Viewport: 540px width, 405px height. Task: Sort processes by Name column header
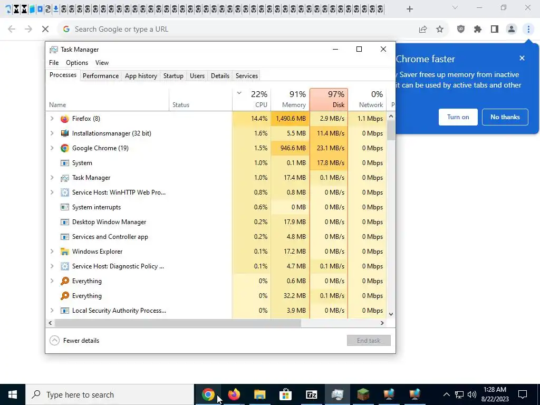pyautogui.click(x=107, y=100)
